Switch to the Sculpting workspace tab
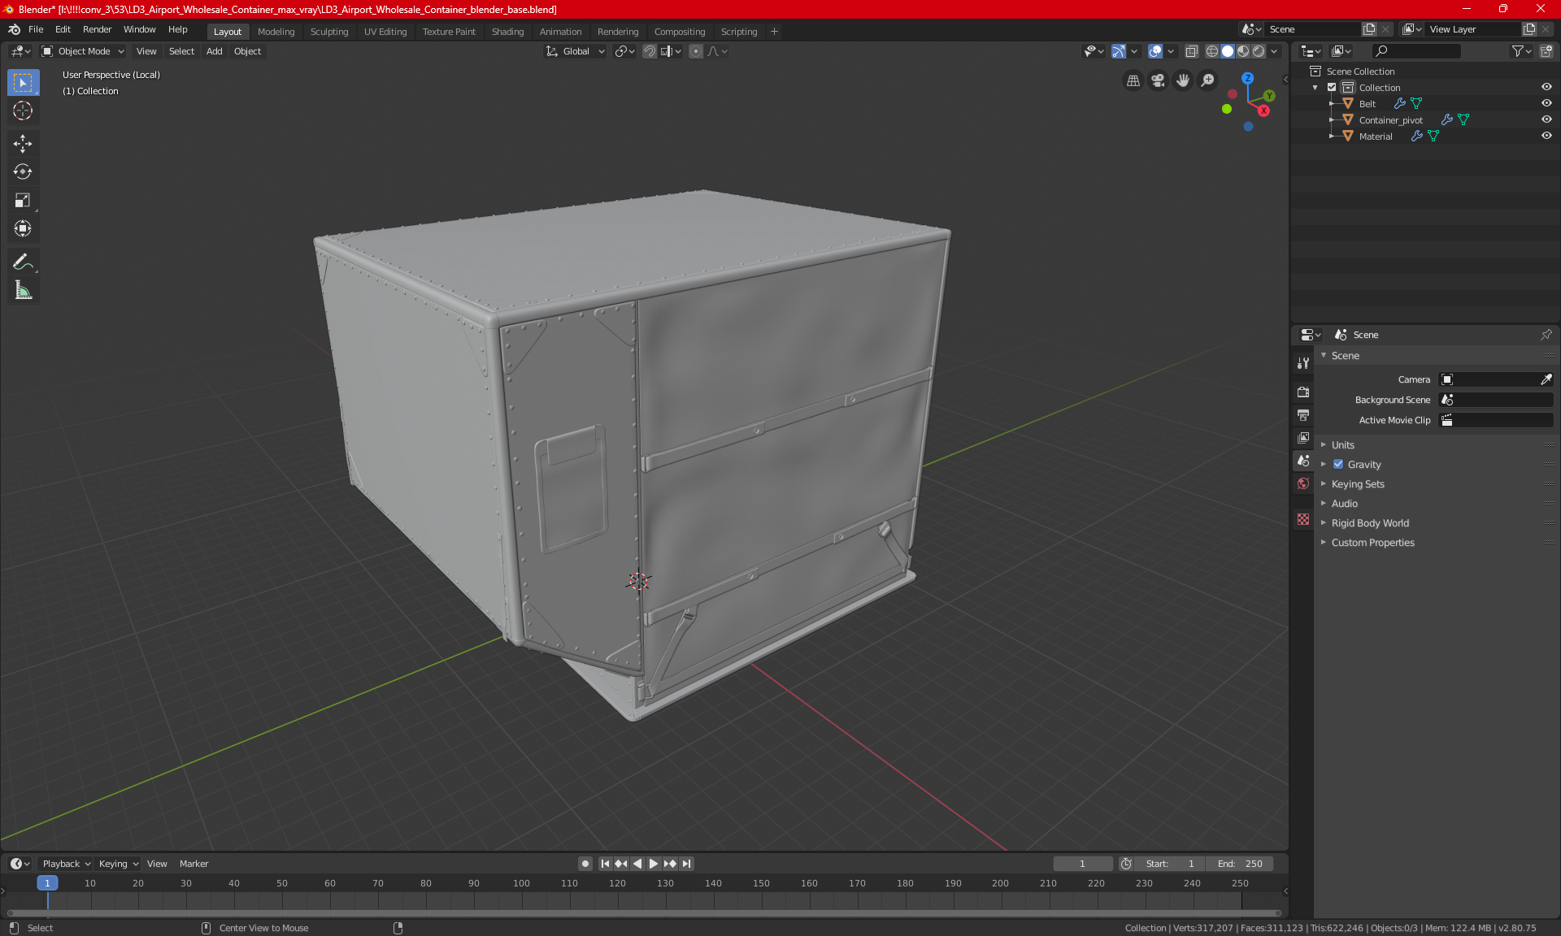1561x936 pixels. (328, 32)
